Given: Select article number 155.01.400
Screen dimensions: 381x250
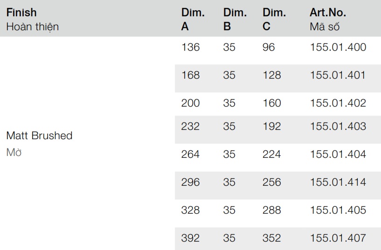Looking at the screenshot, I should coord(338,47).
